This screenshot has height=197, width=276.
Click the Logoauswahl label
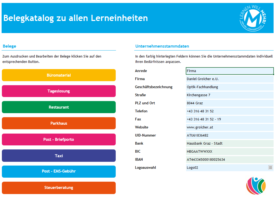146,168
